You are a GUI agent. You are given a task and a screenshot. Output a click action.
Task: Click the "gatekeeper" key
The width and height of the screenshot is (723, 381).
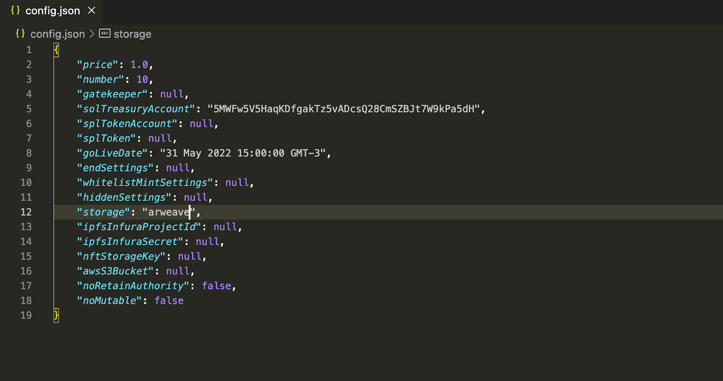click(112, 94)
